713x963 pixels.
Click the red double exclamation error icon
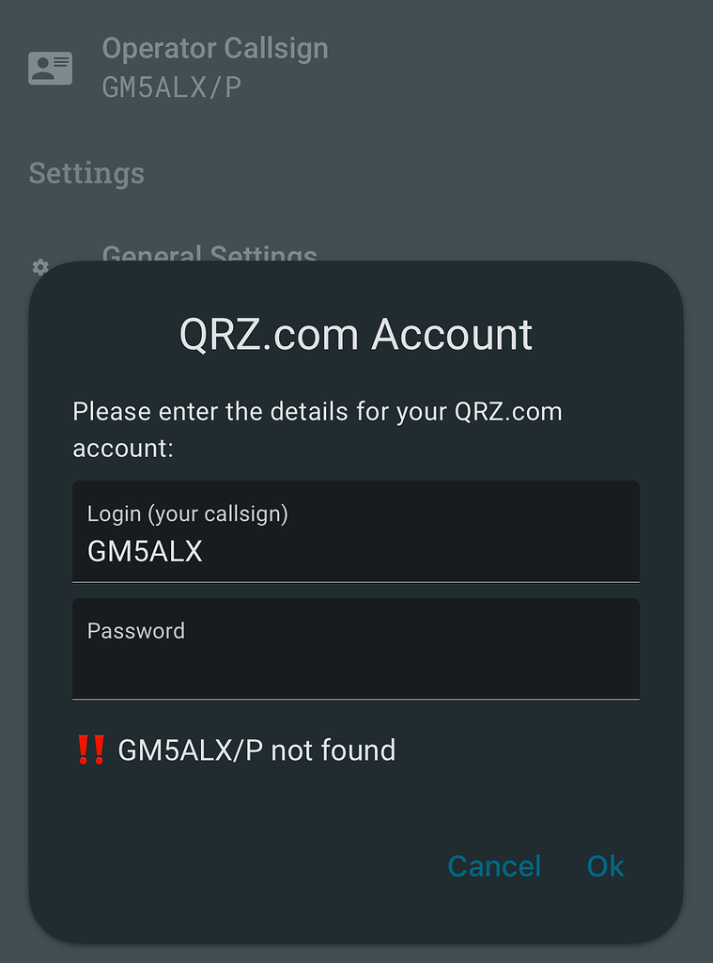pos(88,750)
